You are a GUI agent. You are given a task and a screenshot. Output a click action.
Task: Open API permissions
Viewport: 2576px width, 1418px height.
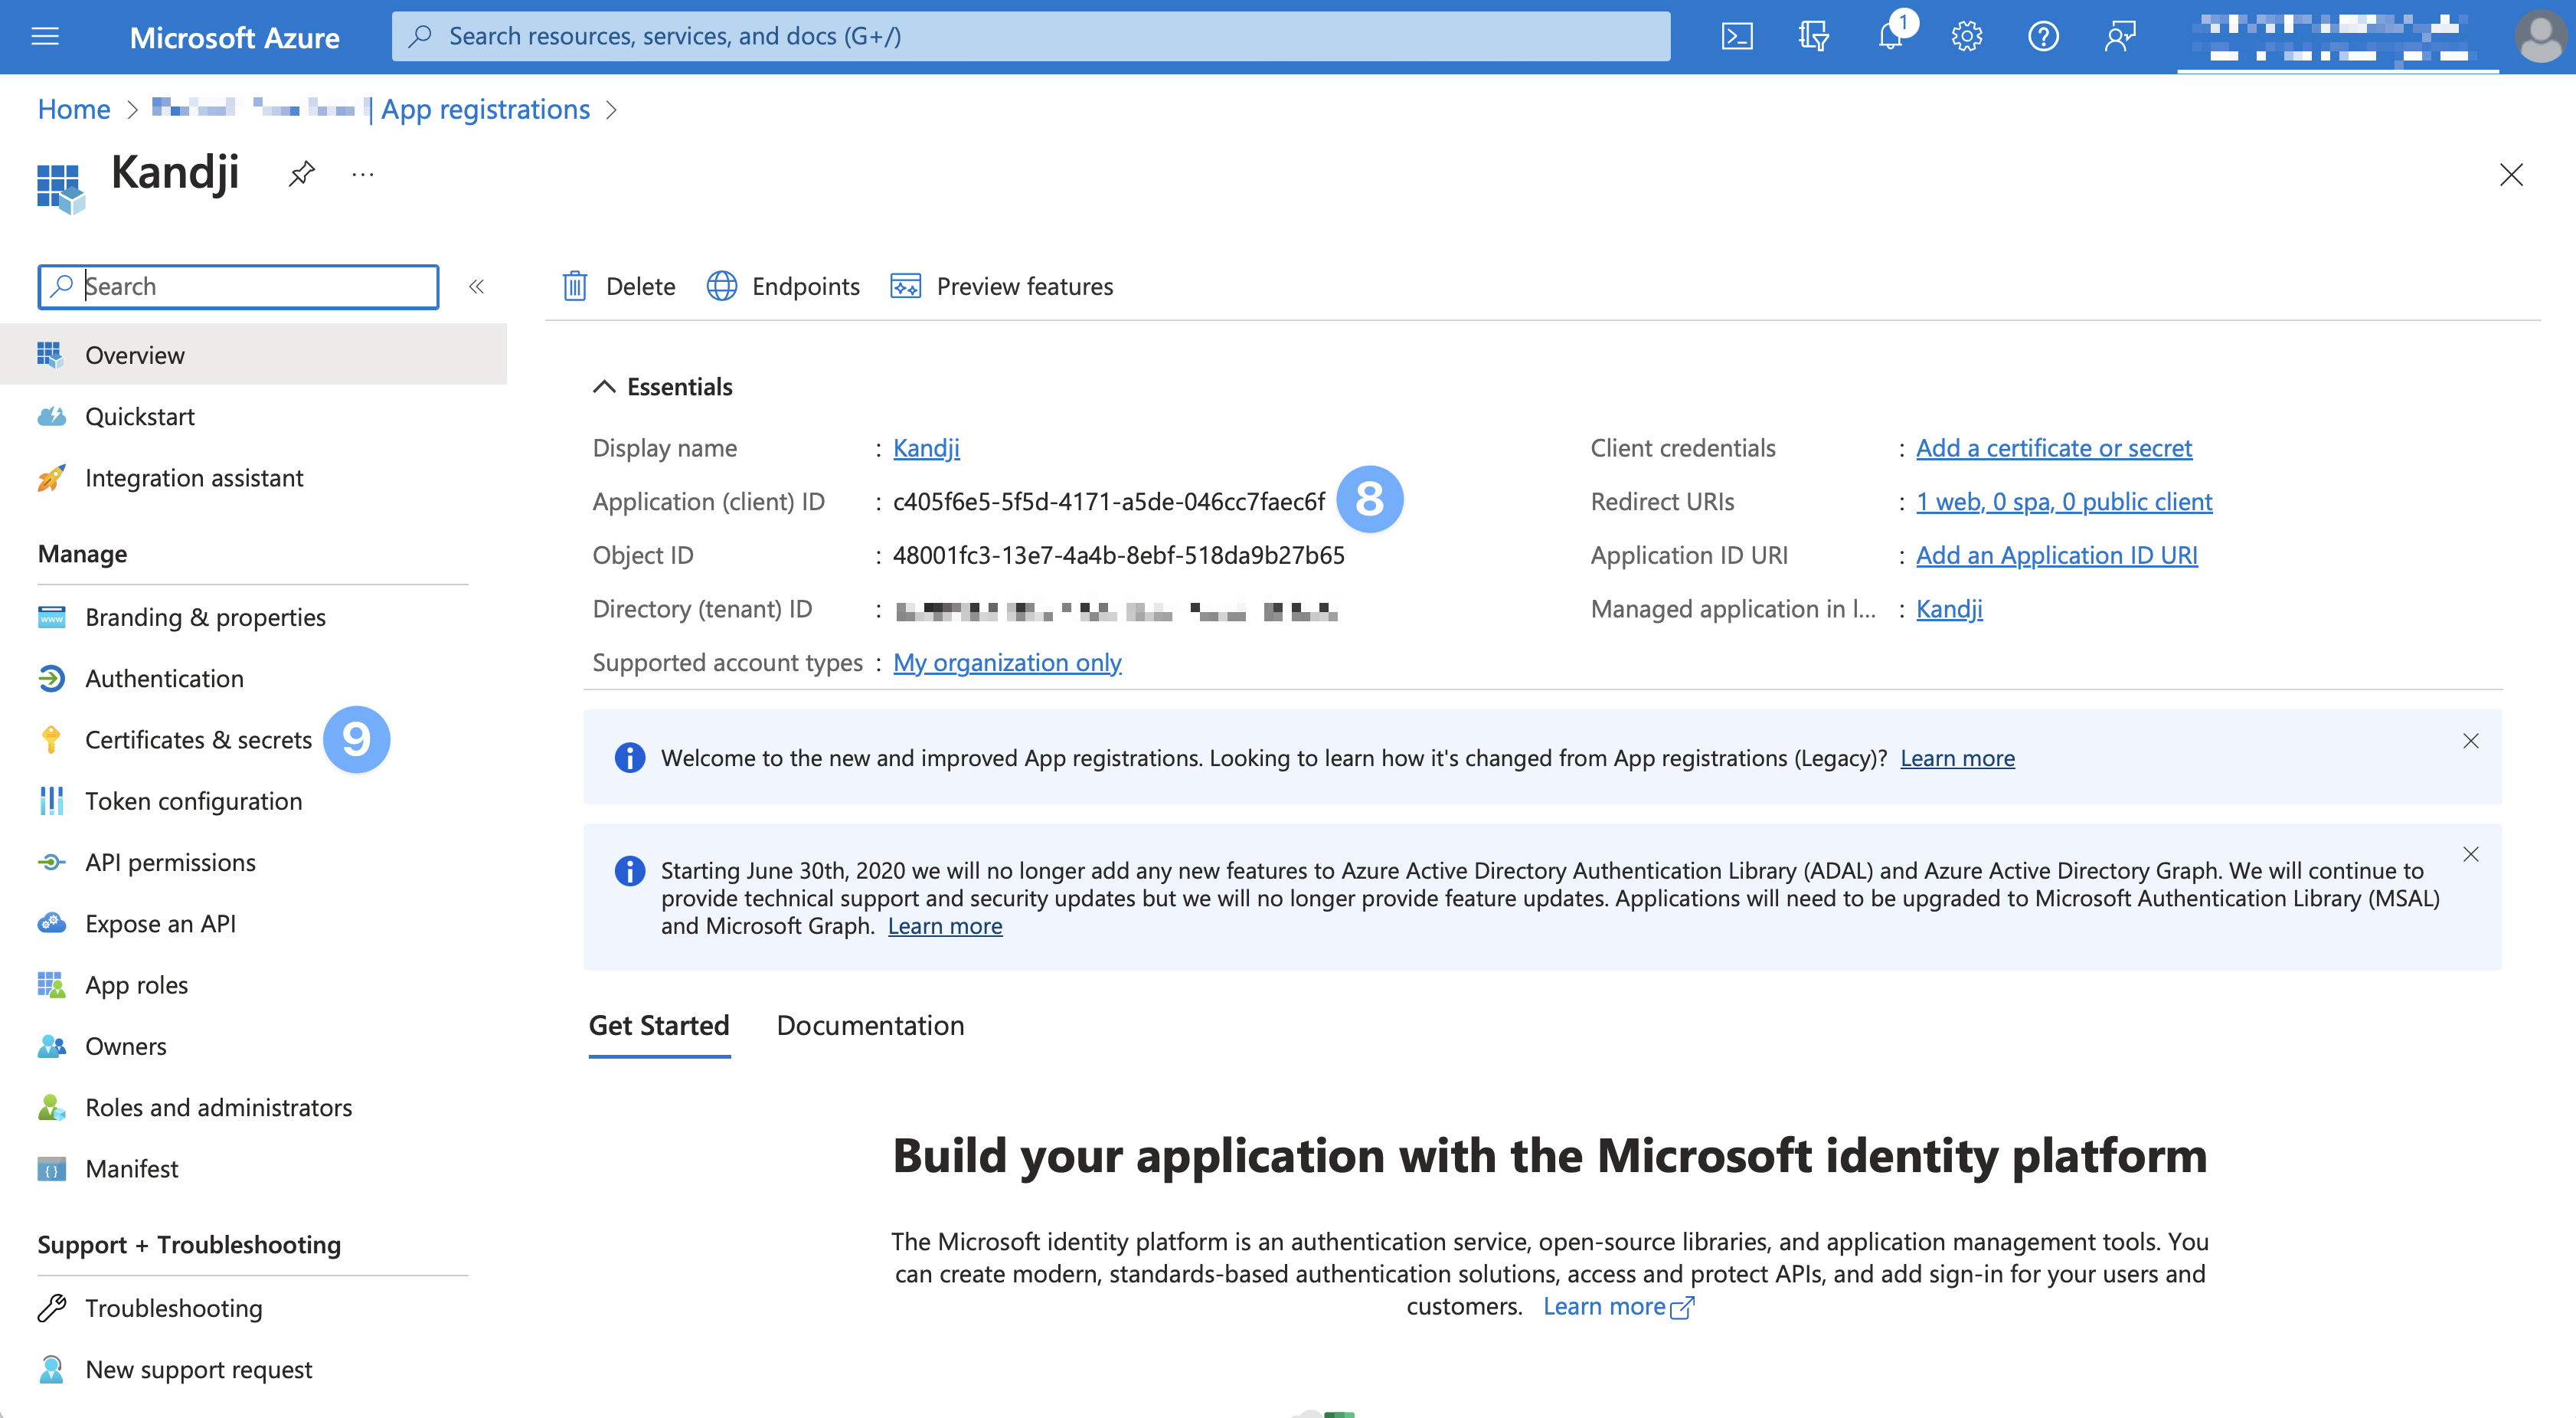click(170, 862)
